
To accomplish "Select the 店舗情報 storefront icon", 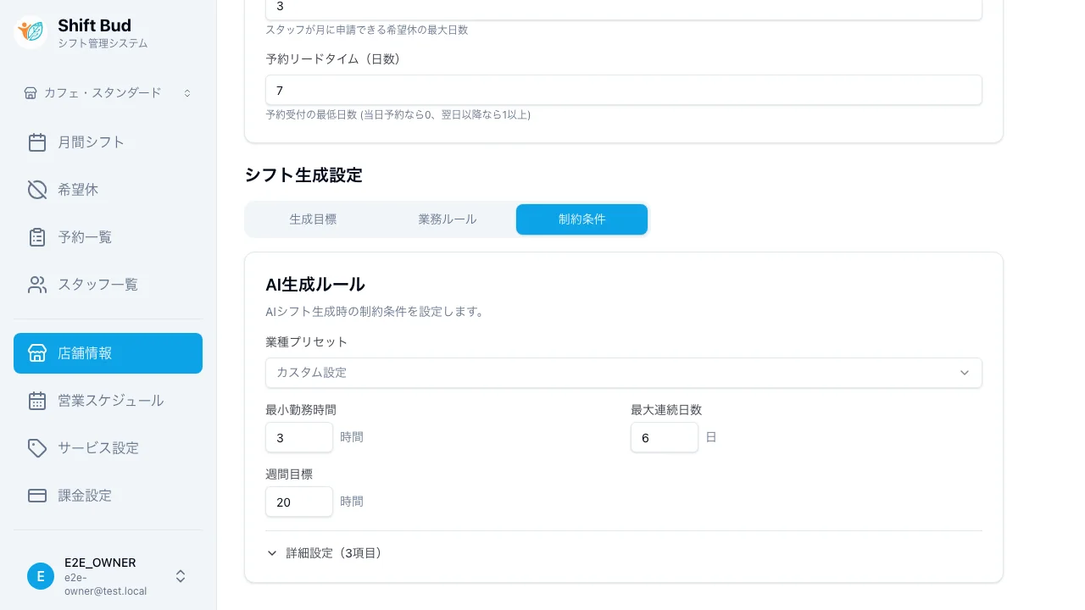I will click(x=37, y=353).
